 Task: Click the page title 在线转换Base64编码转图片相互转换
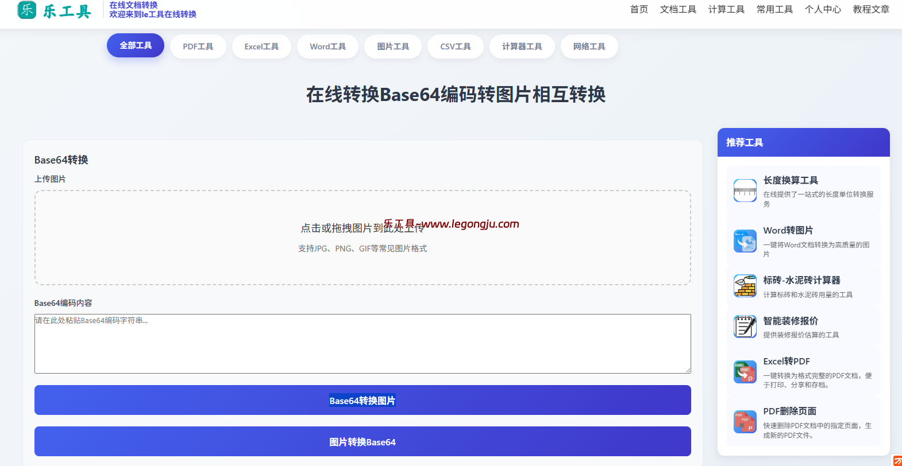click(x=456, y=94)
